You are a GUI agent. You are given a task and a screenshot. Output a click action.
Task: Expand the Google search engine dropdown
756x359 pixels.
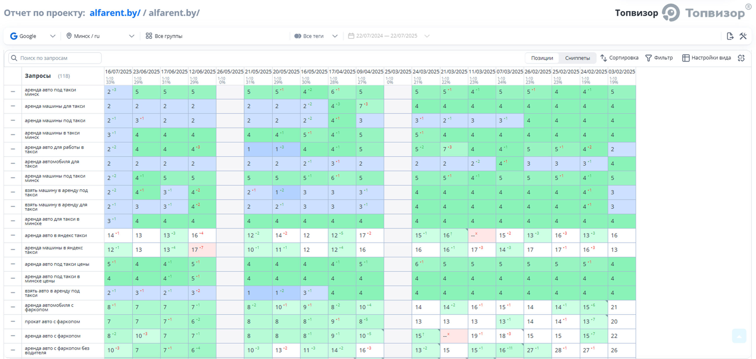pyautogui.click(x=53, y=36)
